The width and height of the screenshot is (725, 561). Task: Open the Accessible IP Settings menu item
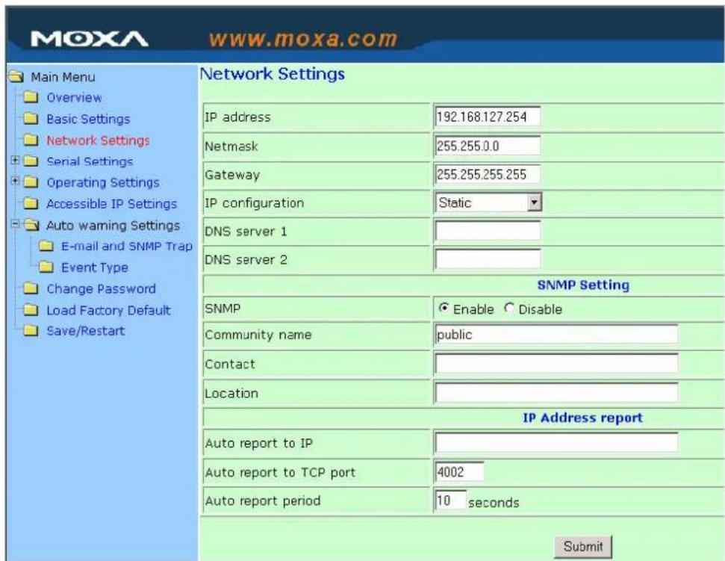pyautogui.click(x=112, y=203)
